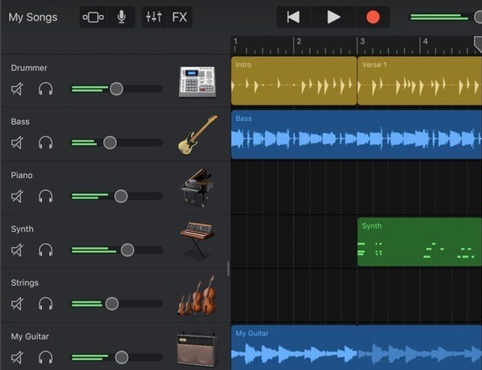Screen dimensions: 482x370
Task: Select the Synth keyboard instrument icon
Action: click(197, 241)
